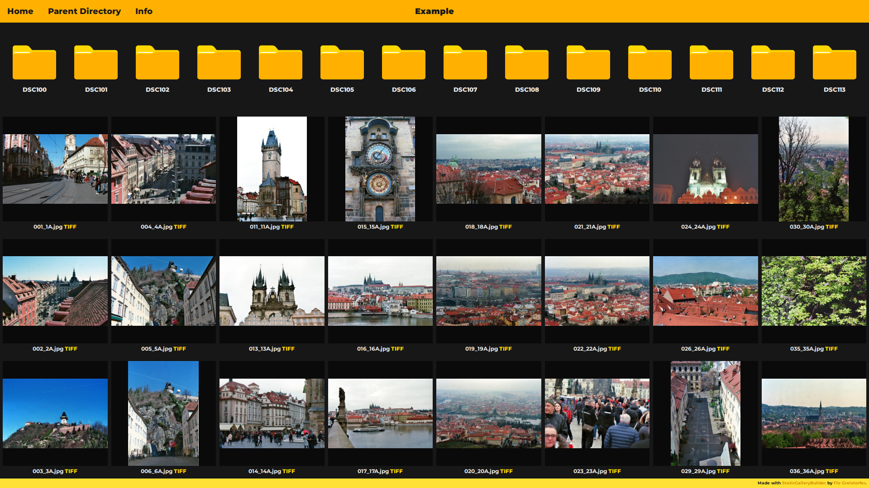Open the DSC113 folder icon
The image size is (869, 488).
[835, 63]
